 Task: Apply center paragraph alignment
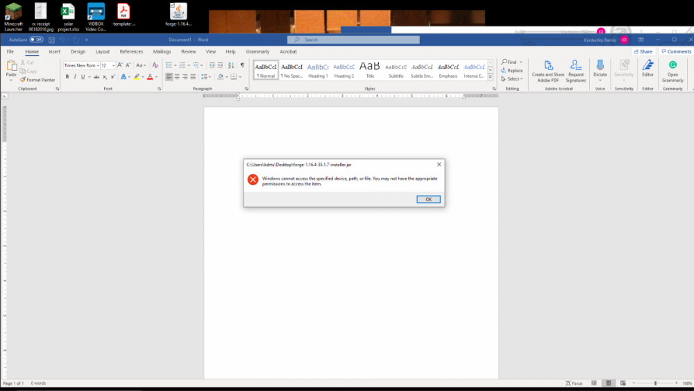tap(177, 77)
